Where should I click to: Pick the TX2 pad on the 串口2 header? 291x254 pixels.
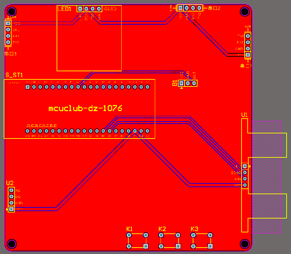[199, 8]
